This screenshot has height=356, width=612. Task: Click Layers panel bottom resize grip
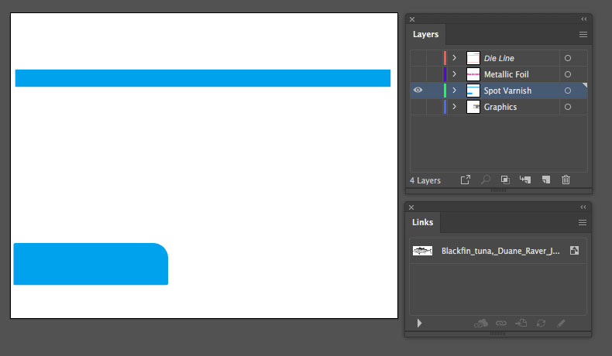coord(498,190)
